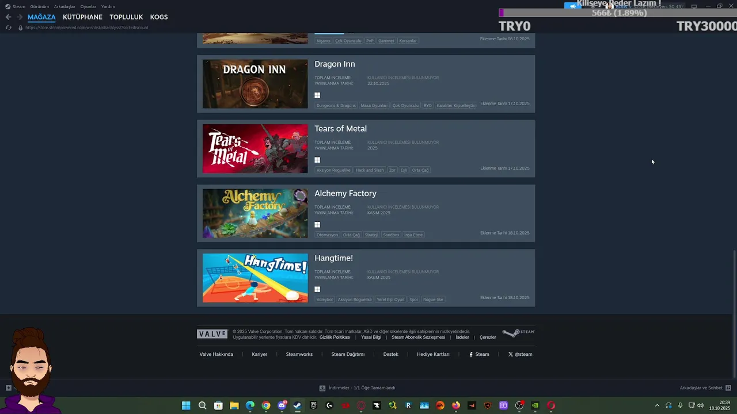This screenshot has width=737, height=414.
Task: Click the Dragon Inn thumbnail image
Action: (255, 84)
